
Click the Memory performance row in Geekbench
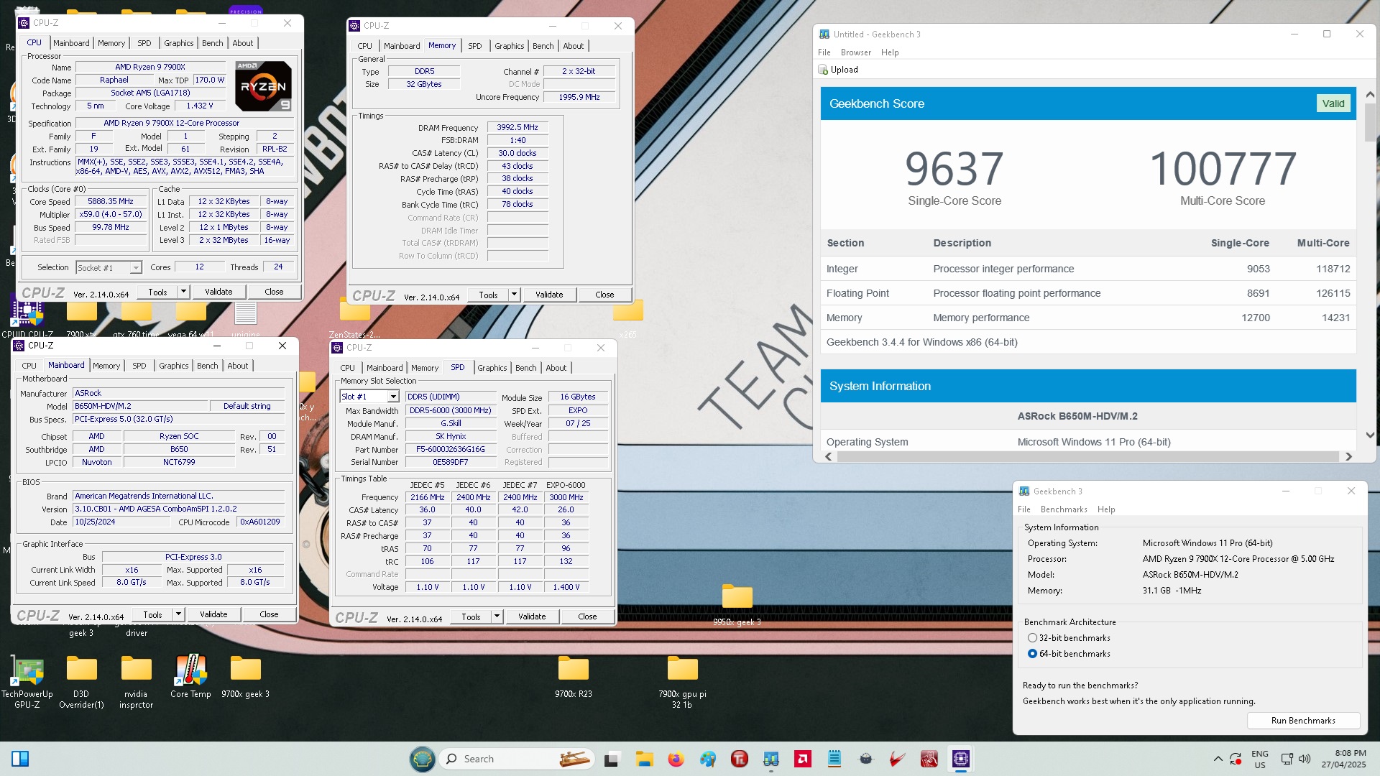point(1088,318)
